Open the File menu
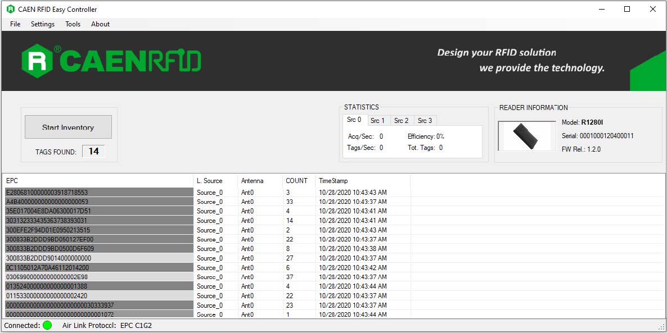Image resolution: width=667 pixels, height=333 pixels. tap(15, 24)
